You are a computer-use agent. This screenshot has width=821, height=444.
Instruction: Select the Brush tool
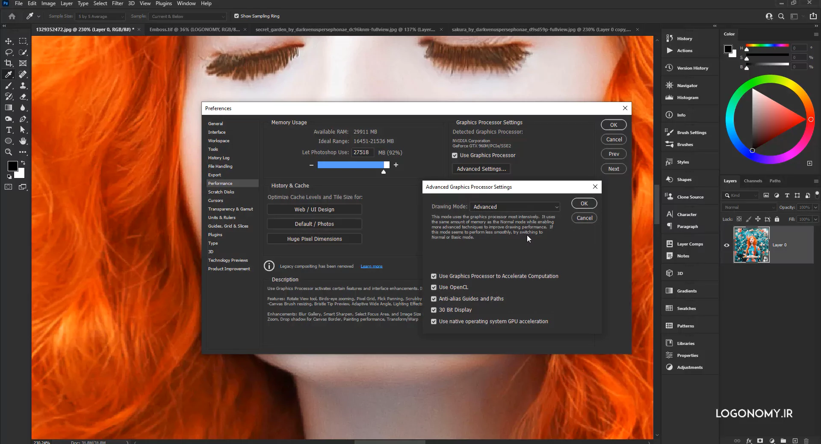point(9,85)
